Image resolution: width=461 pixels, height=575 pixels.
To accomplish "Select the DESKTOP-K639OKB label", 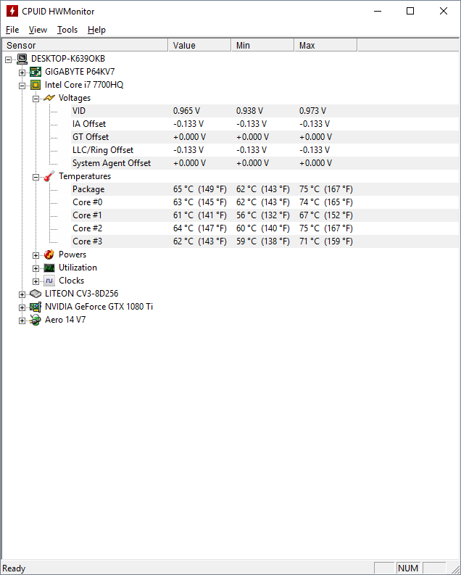I will point(68,59).
